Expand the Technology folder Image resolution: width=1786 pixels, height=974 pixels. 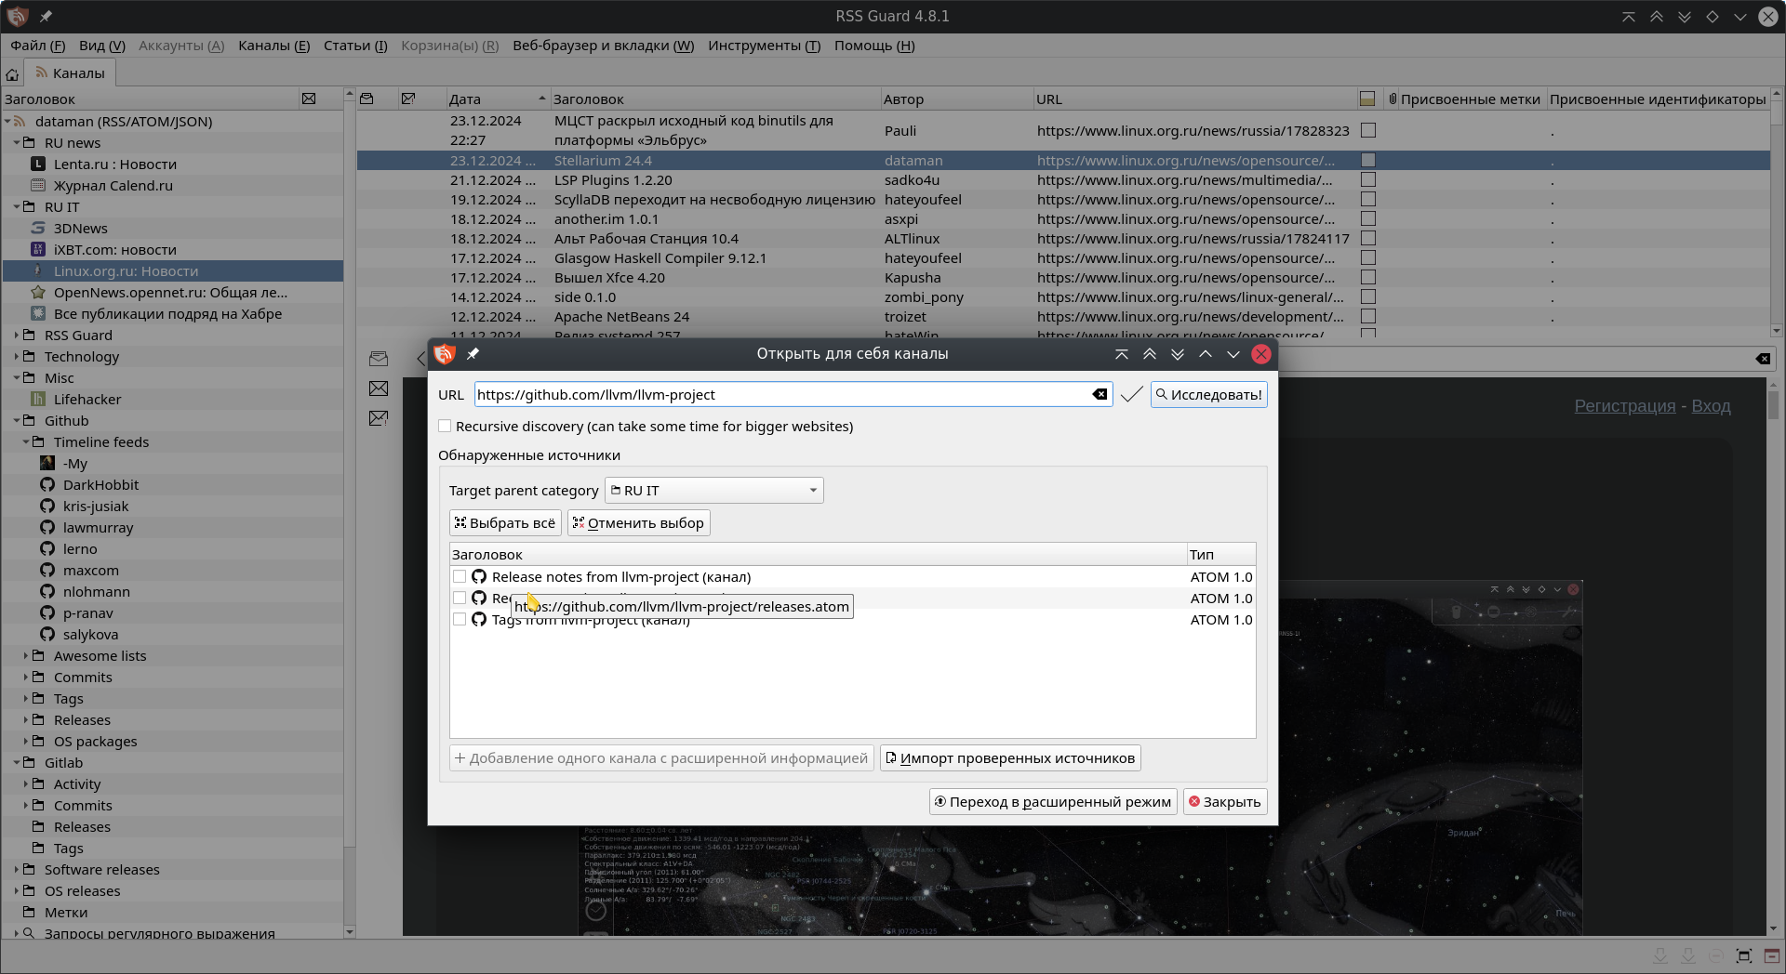click(x=17, y=357)
